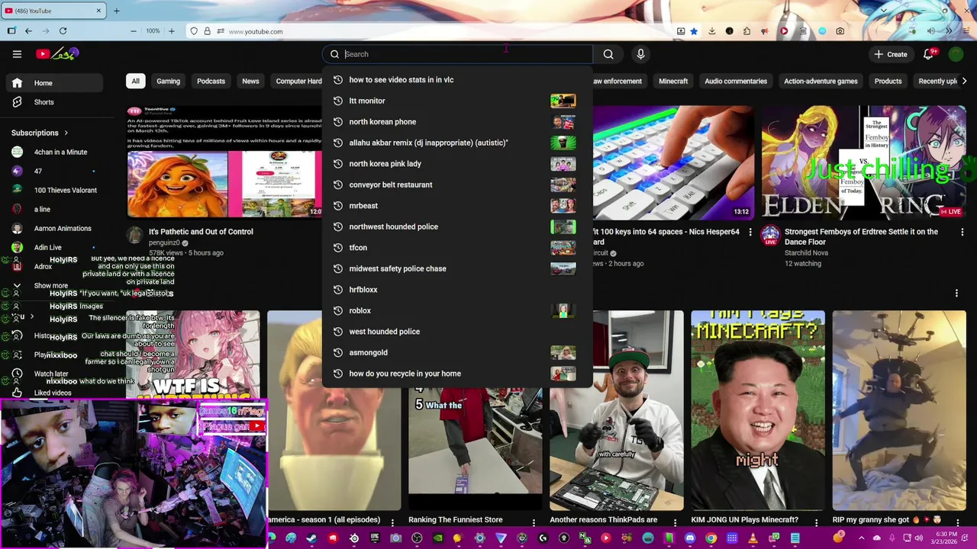Select the News filter chip
The height and width of the screenshot is (549, 977).
(x=250, y=81)
